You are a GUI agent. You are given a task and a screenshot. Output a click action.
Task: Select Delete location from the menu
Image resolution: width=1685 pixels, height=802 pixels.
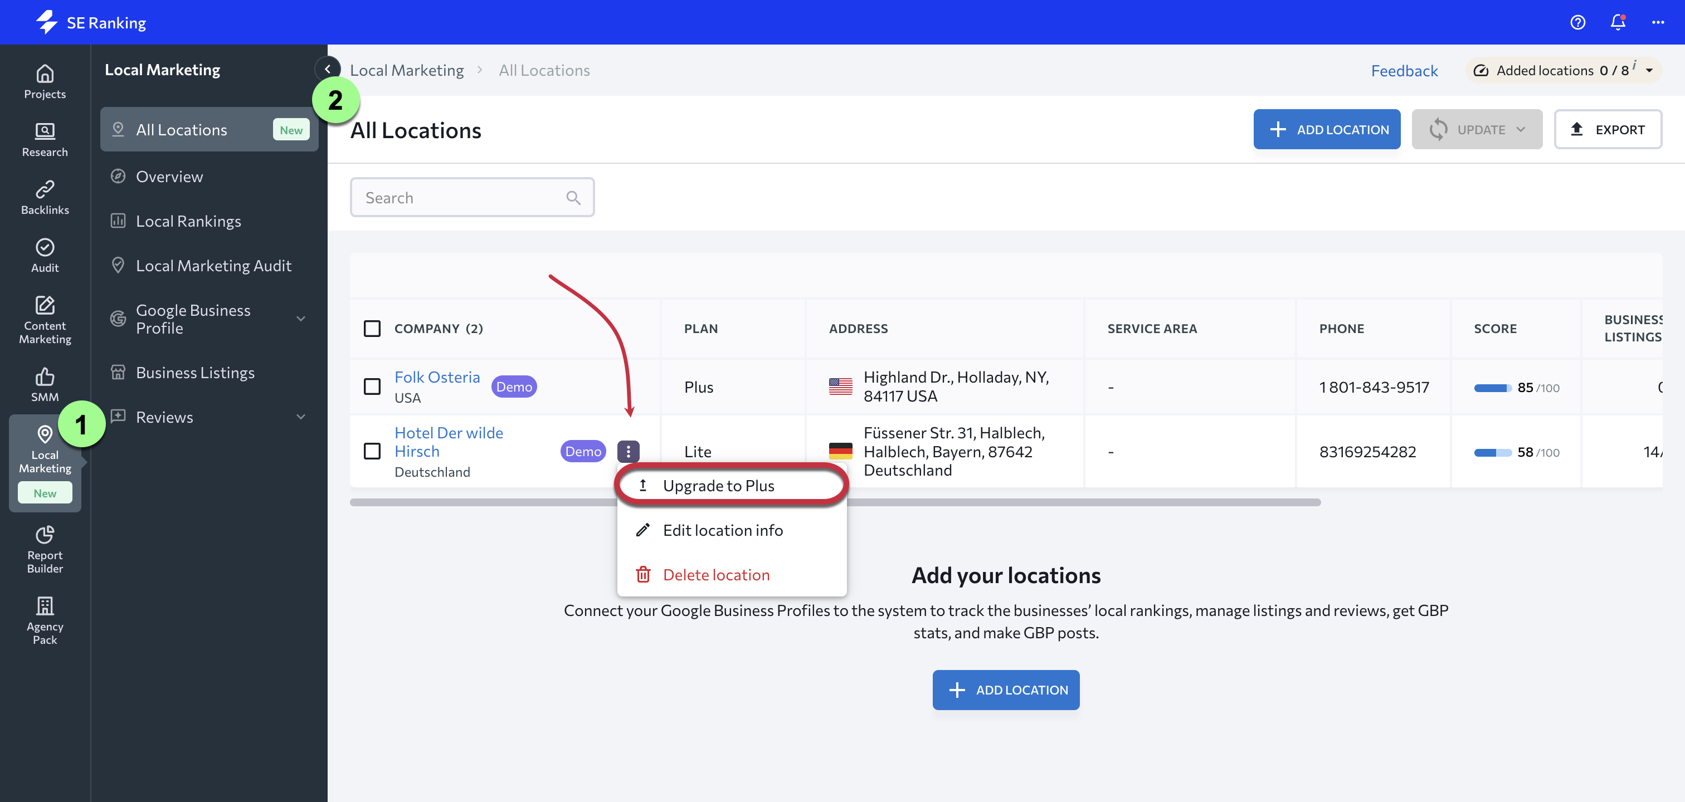pos(715,575)
